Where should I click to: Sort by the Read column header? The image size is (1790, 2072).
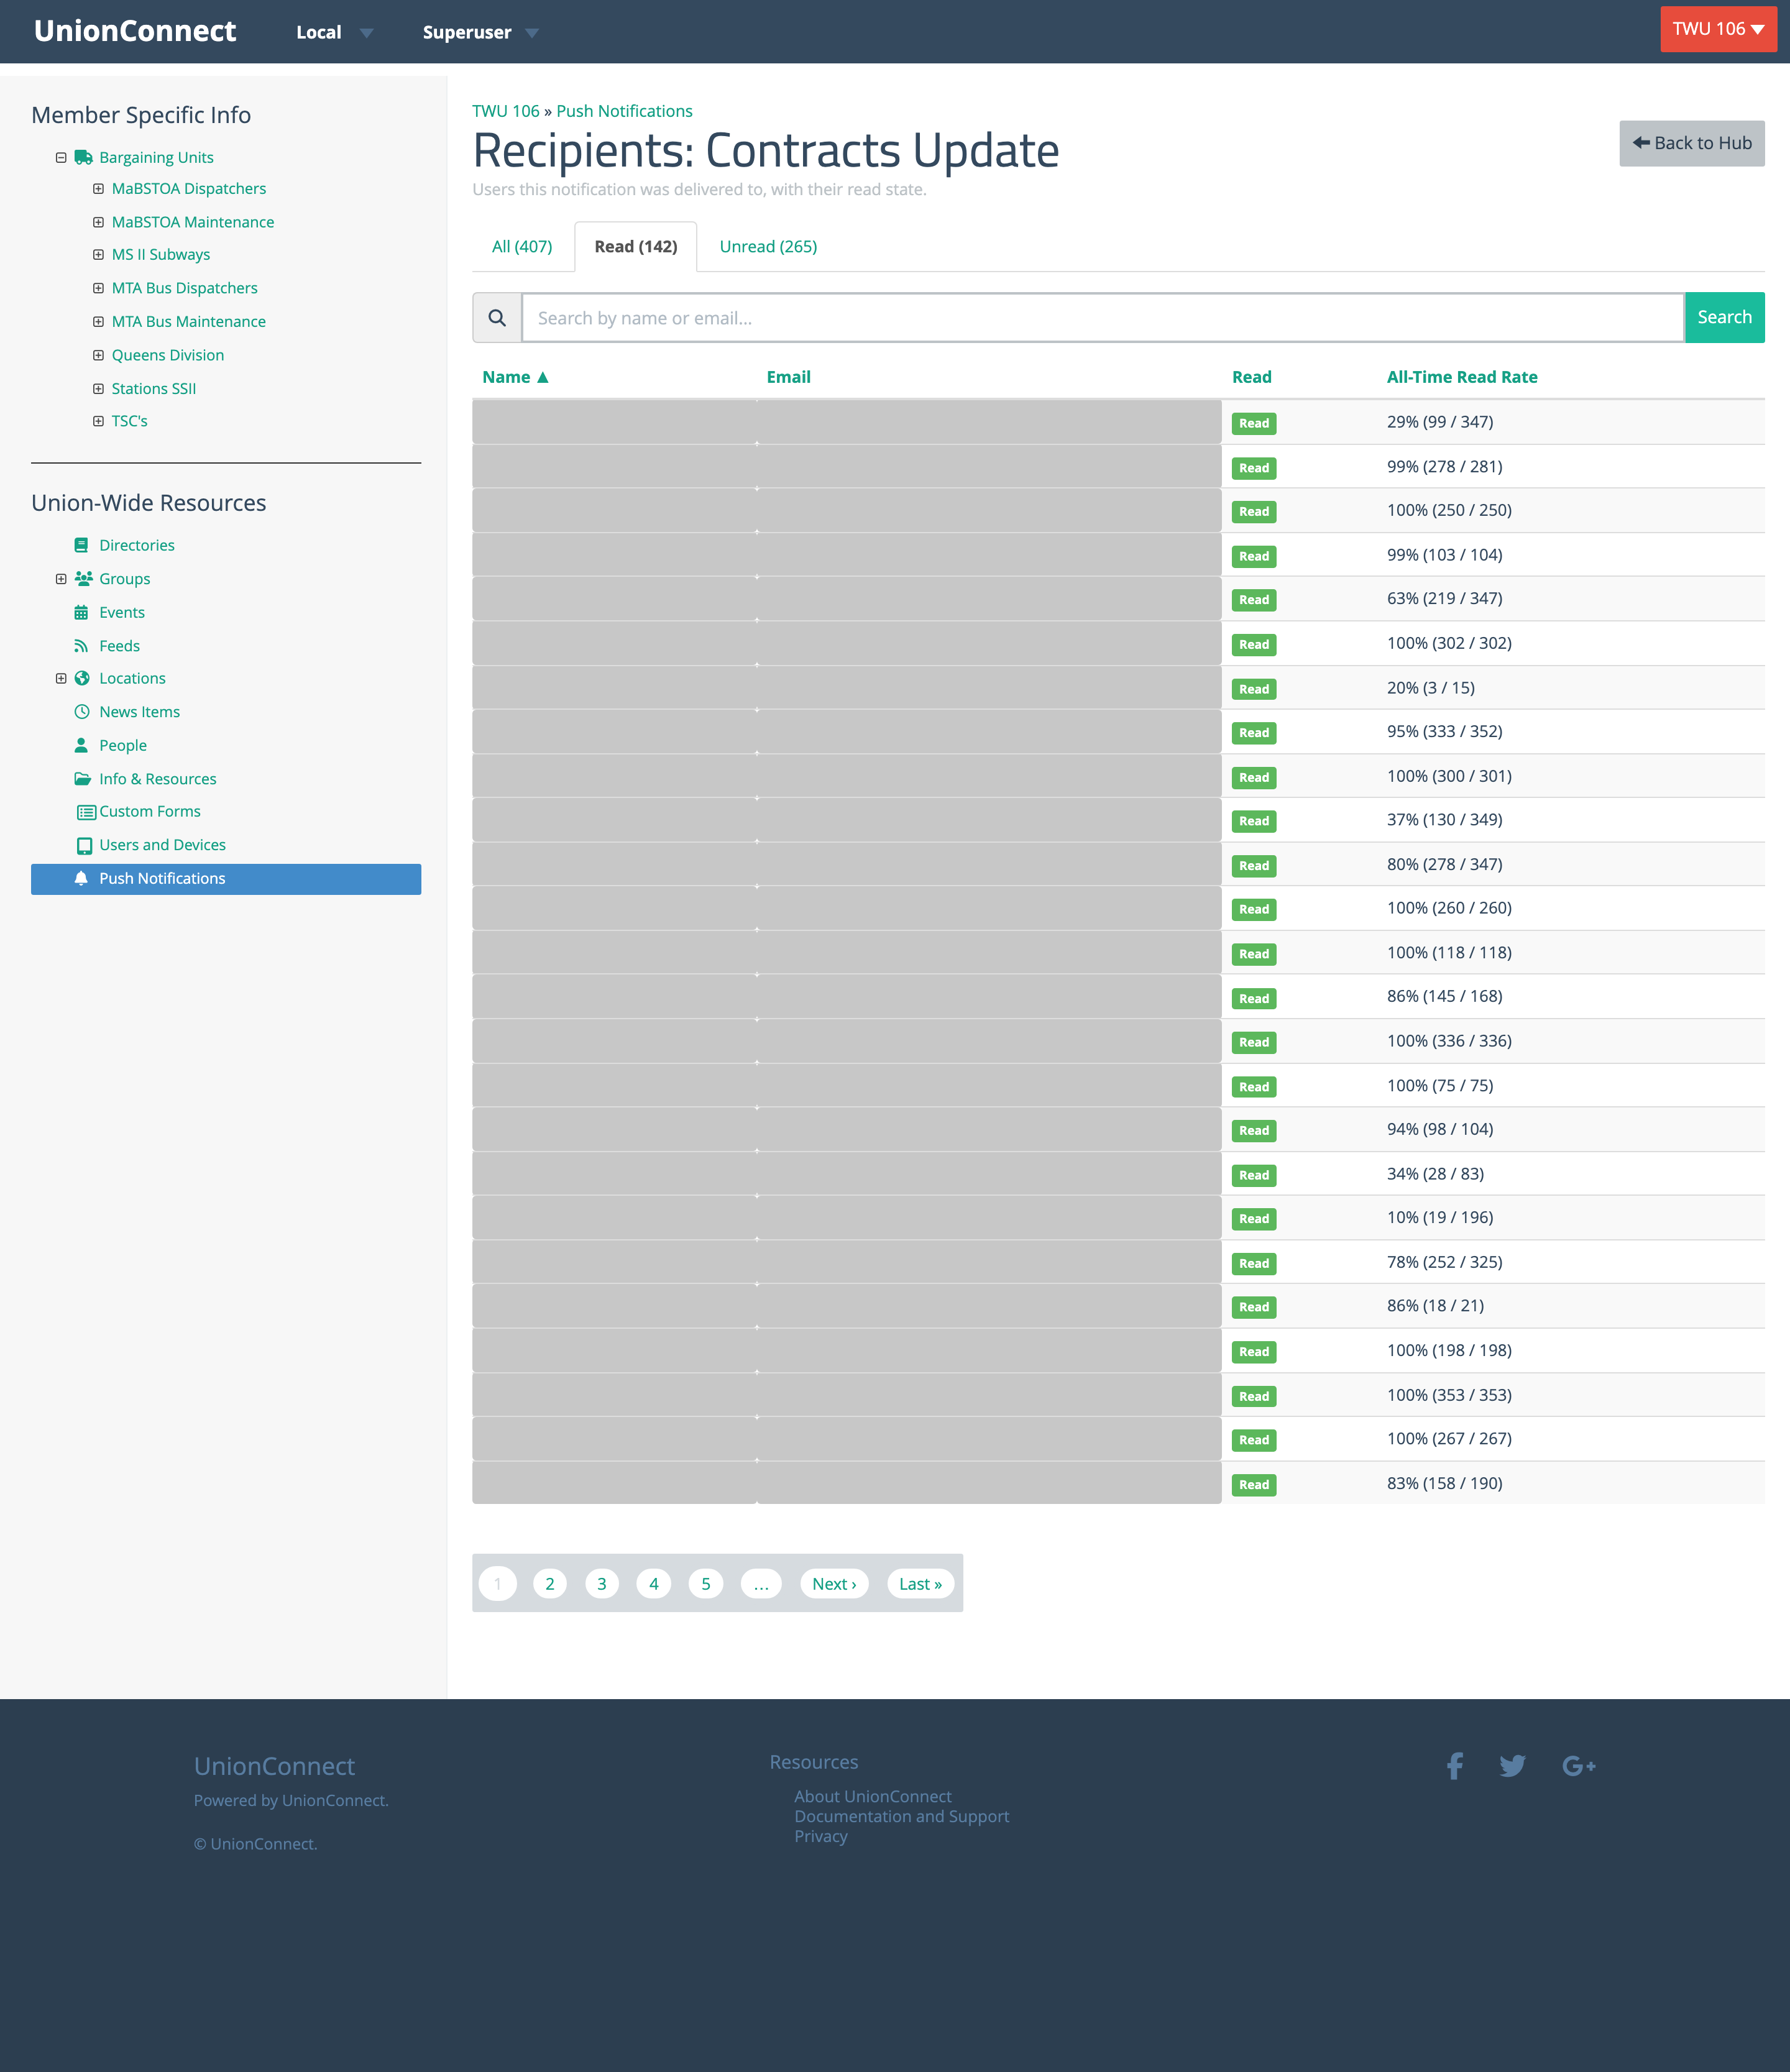click(1251, 377)
